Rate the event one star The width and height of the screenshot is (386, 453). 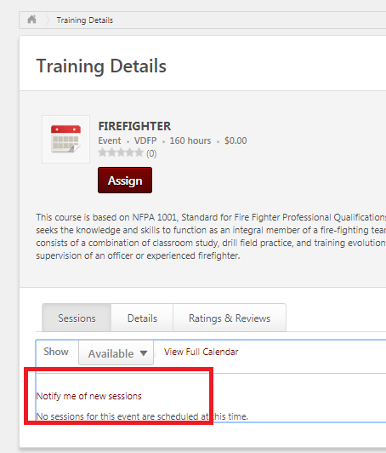[102, 152]
